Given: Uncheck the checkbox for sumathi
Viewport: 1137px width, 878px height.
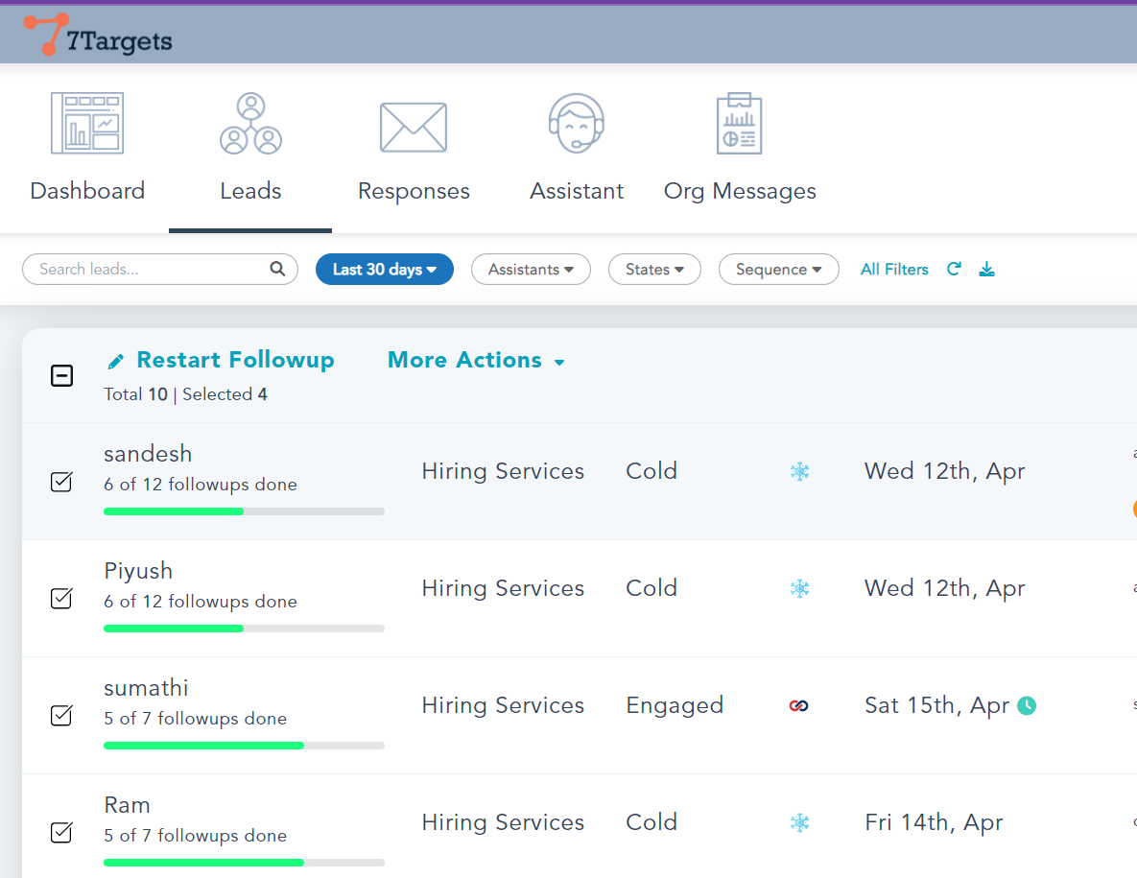Looking at the screenshot, I should (x=61, y=716).
